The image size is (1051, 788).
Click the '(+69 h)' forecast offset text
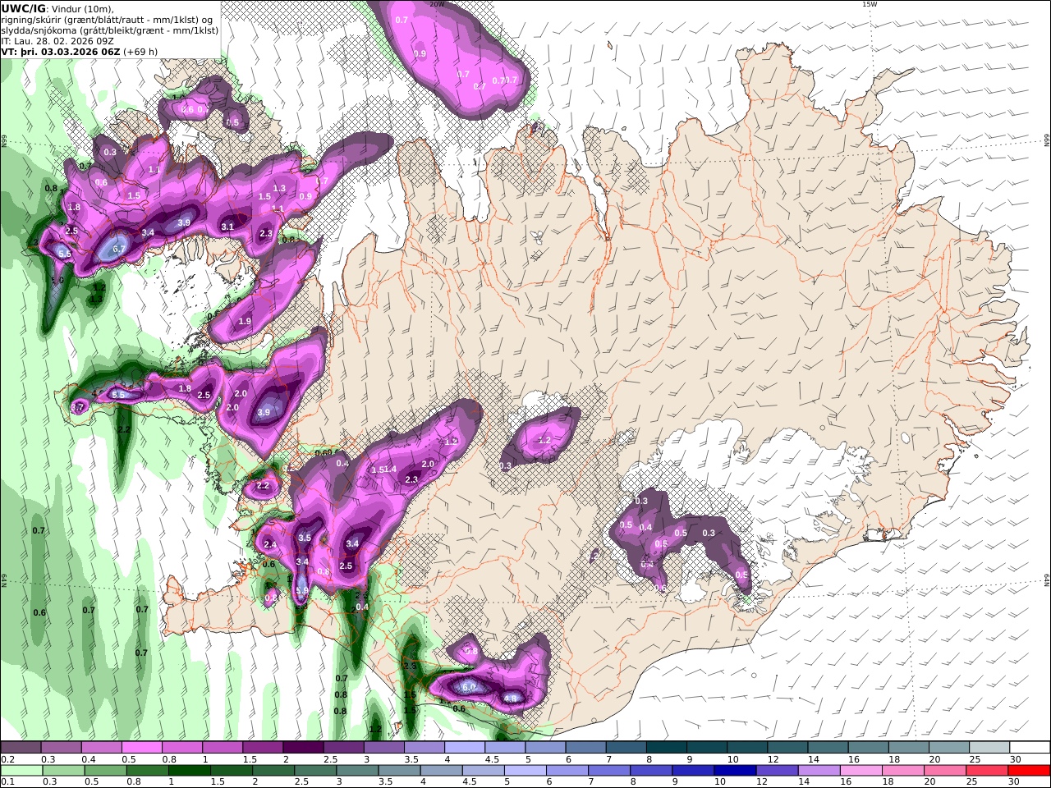[142, 52]
